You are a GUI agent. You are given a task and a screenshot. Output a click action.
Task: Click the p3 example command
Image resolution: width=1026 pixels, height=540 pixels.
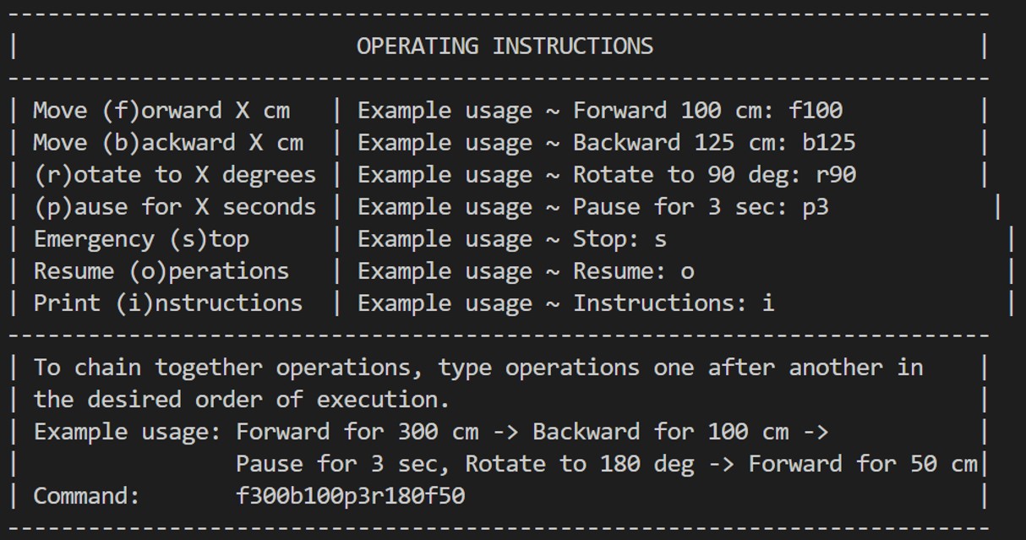(x=815, y=207)
